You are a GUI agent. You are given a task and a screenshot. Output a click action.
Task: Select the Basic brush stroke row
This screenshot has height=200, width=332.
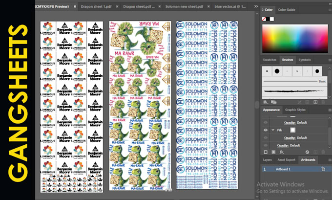[x=295, y=81]
